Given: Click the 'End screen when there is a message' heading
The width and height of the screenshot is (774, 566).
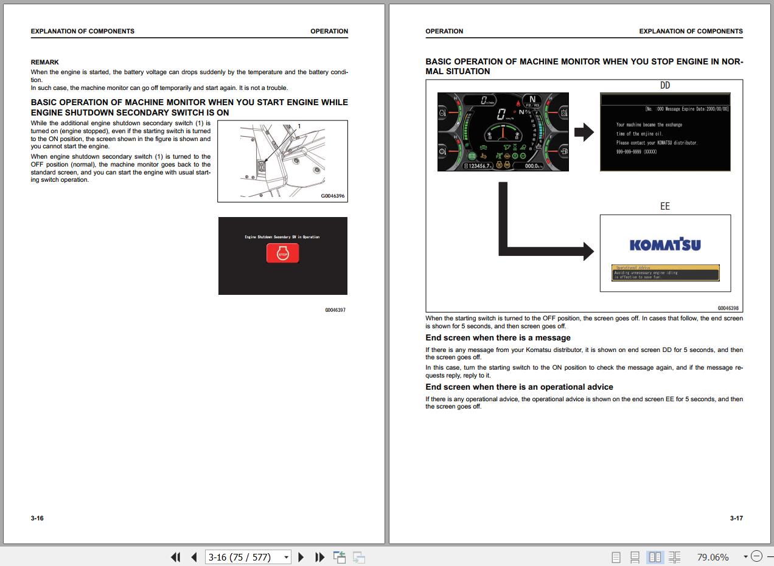Looking at the screenshot, I should 498,338.
